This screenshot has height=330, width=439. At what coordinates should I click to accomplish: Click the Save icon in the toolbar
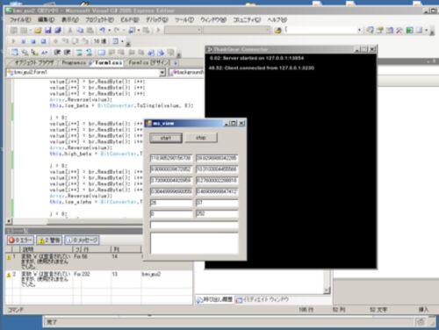point(48,30)
